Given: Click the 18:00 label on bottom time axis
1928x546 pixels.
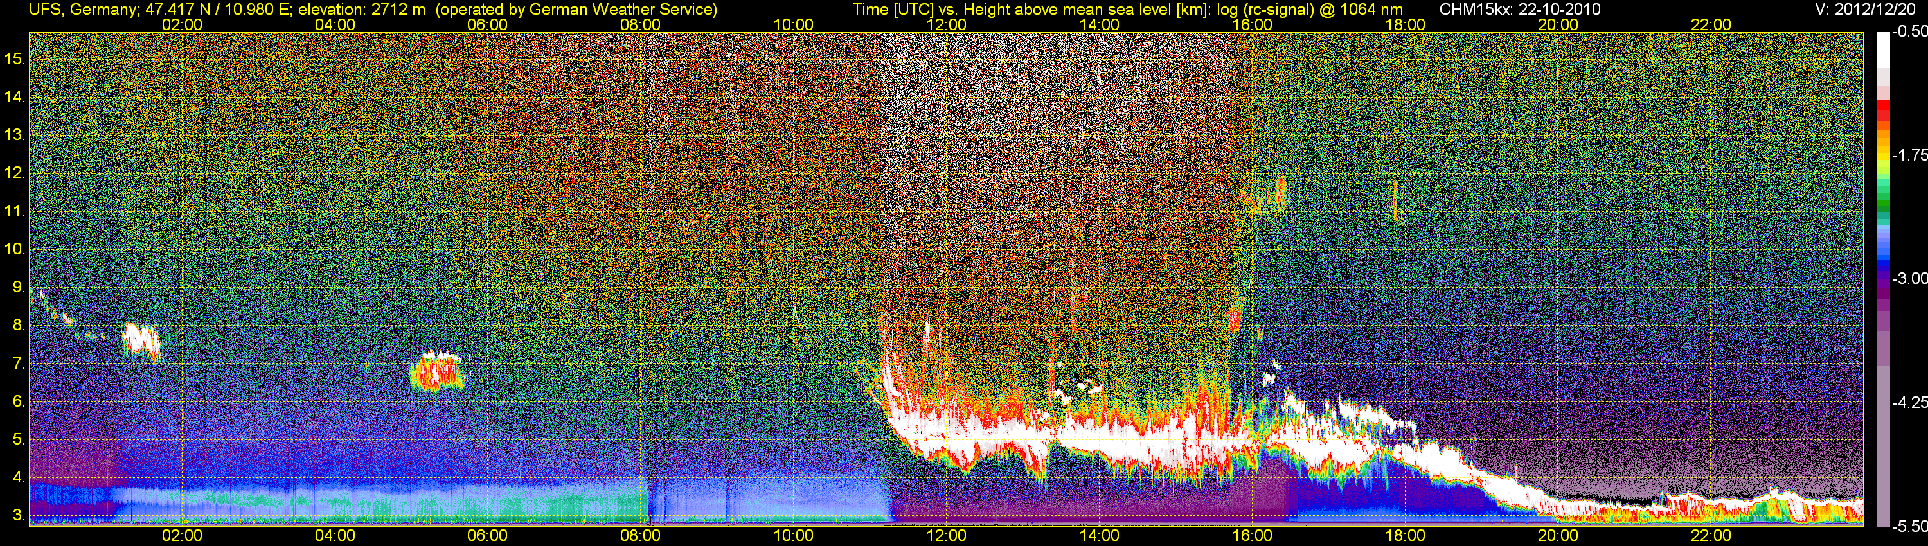Looking at the screenshot, I should click(x=1406, y=536).
